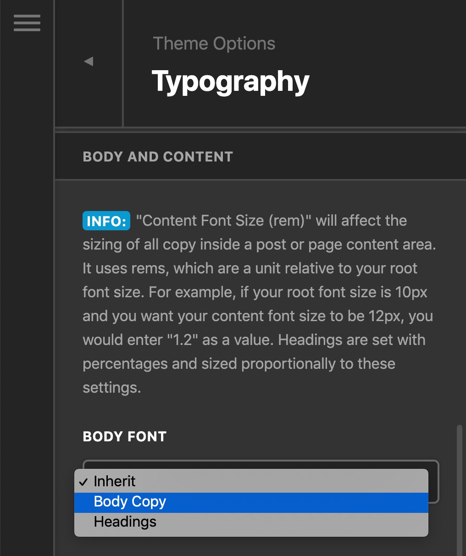This screenshot has width=466, height=556.
Task: Click the blue INFO badge
Action: pos(106,221)
